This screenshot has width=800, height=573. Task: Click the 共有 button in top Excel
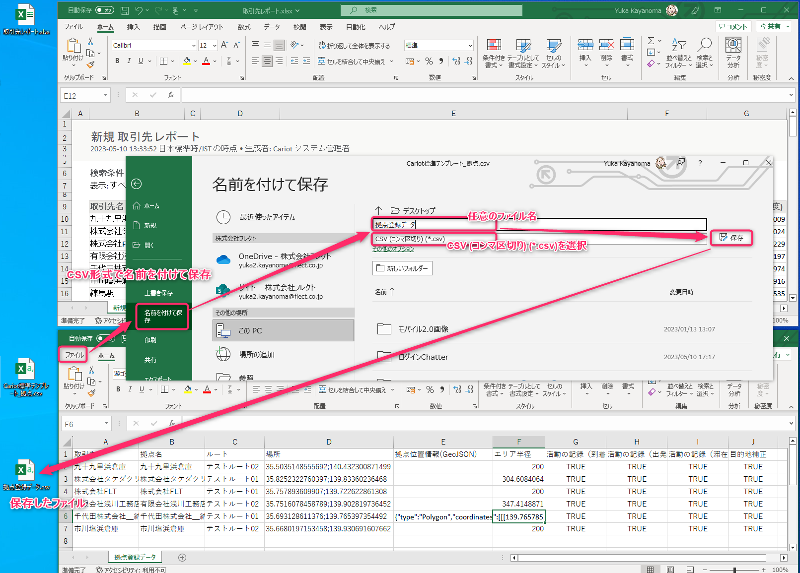[774, 27]
